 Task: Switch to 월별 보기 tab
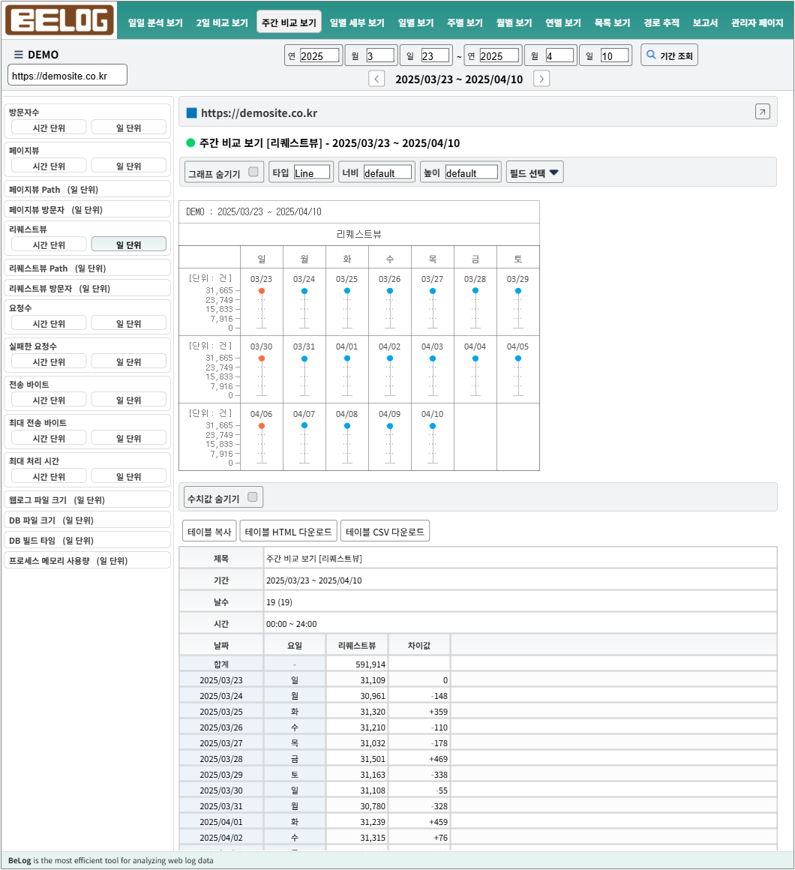(x=514, y=22)
